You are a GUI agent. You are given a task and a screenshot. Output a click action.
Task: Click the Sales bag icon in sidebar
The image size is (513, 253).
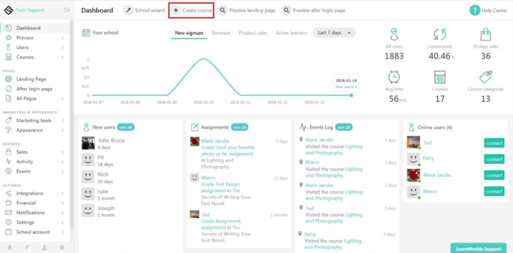pos(9,152)
